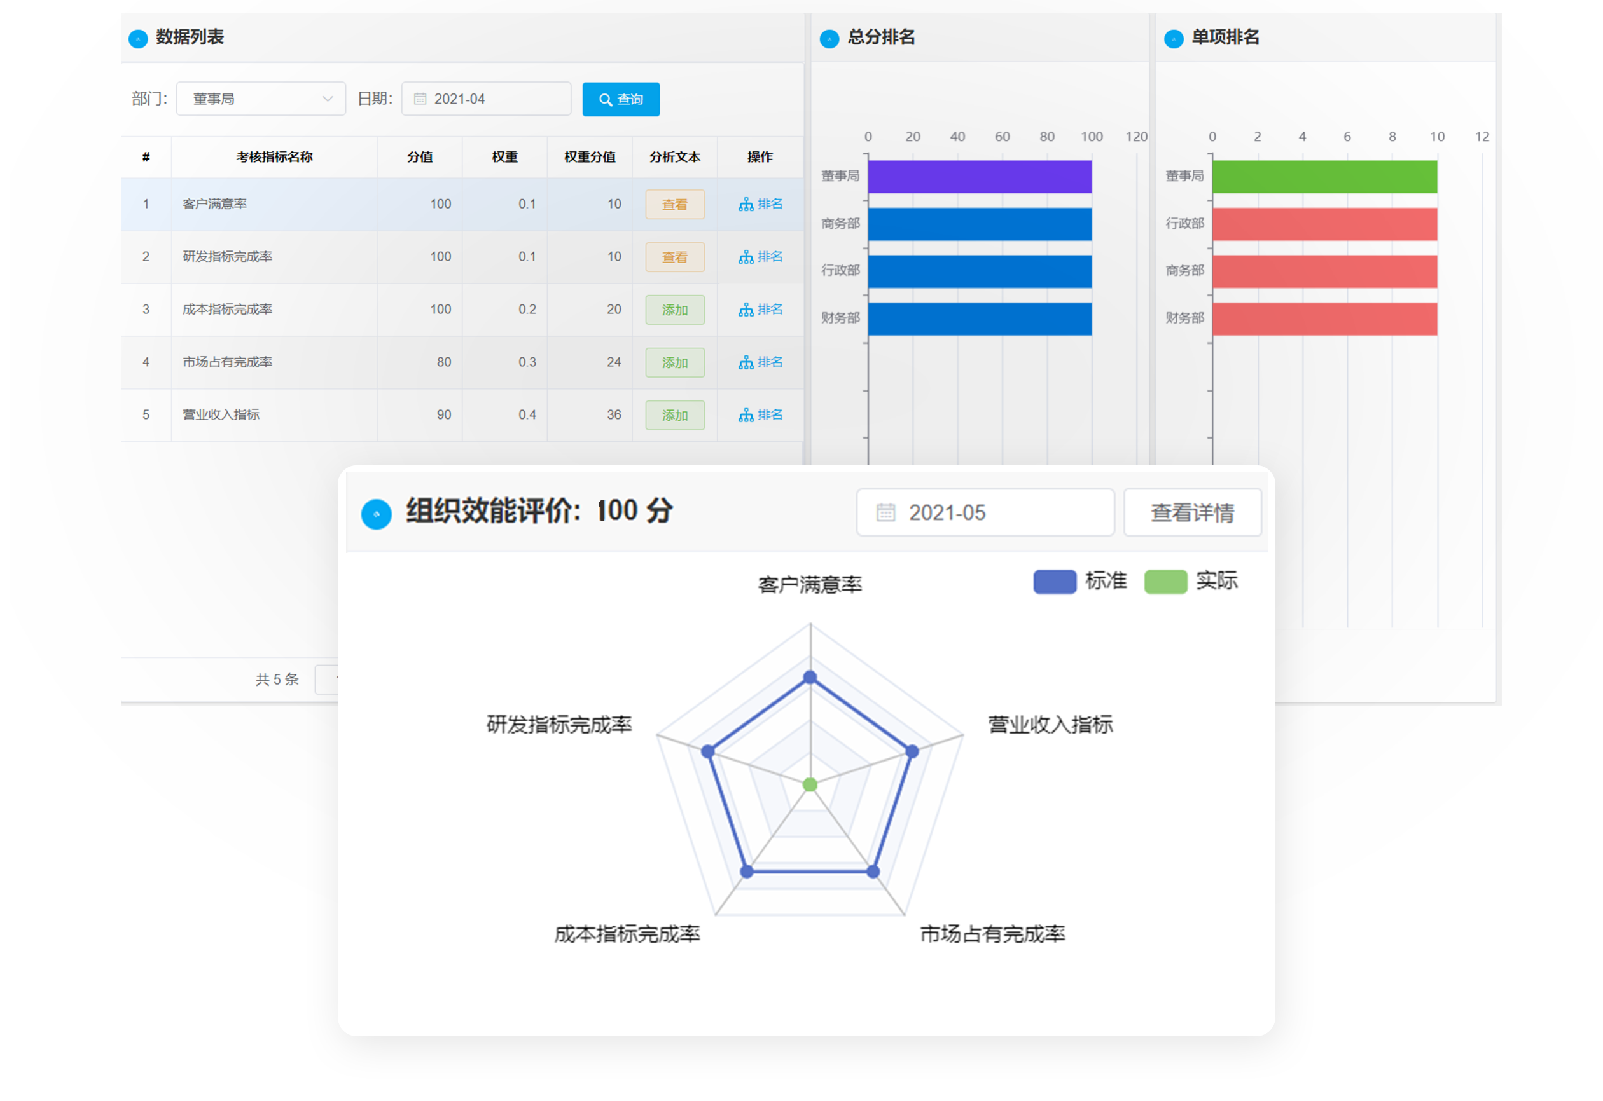Screen dimensions: 1603x1101
Task: Click purple 董事局 bar in 总分排名 chart
Action: coord(979,177)
